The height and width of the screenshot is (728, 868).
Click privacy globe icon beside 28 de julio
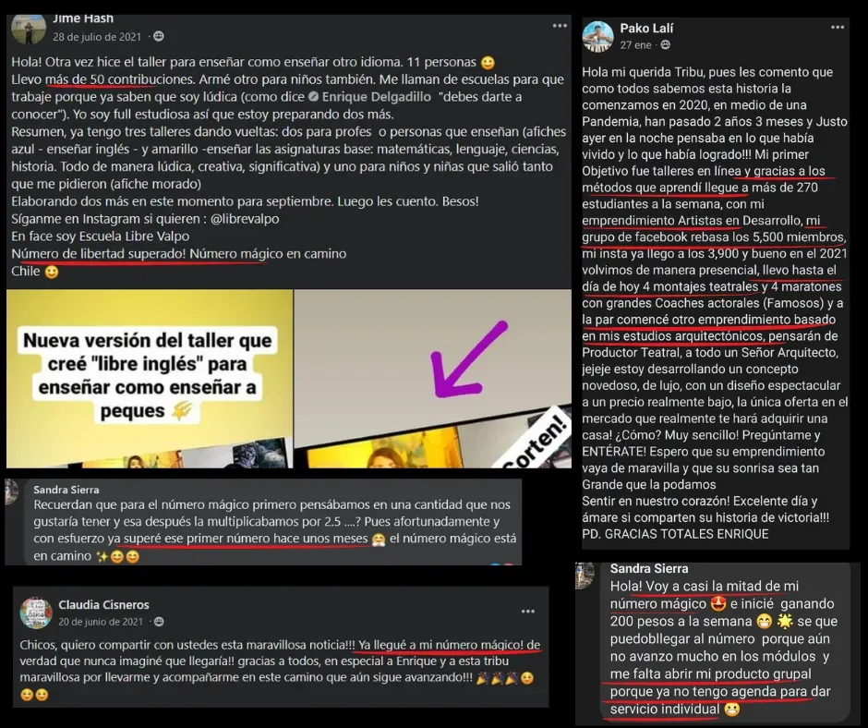158,37
